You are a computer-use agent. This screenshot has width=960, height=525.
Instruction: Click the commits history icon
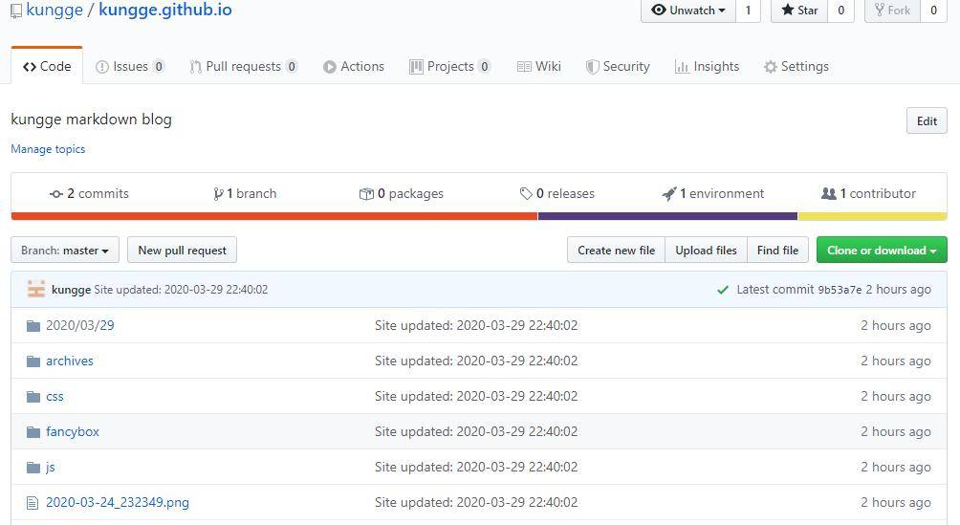pyautogui.click(x=55, y=193)
